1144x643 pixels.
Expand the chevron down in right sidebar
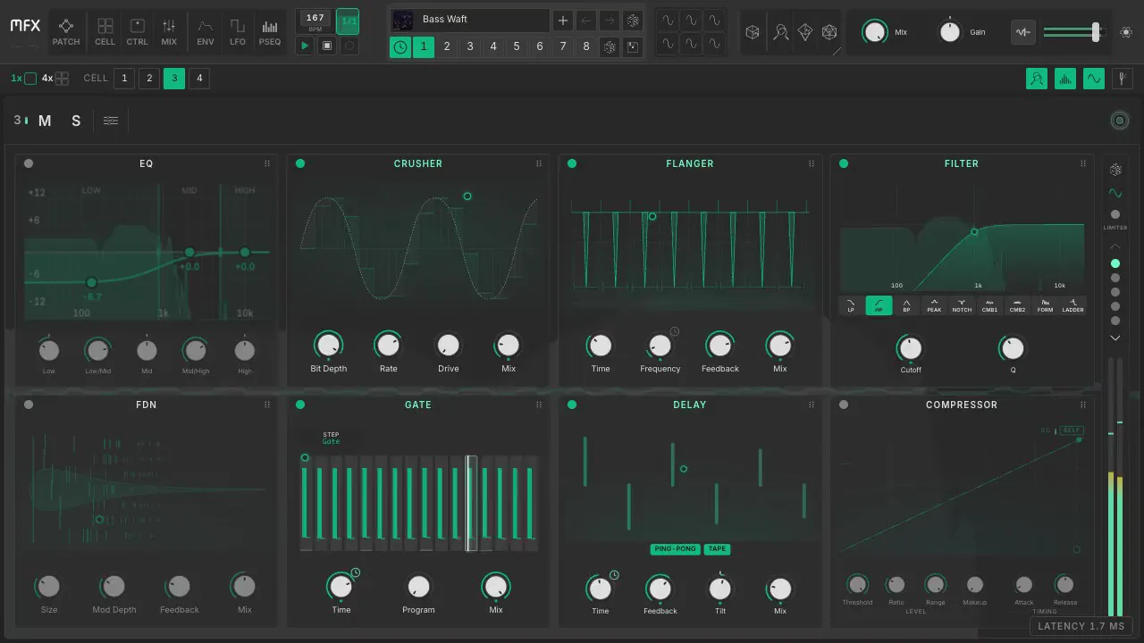(x=1115, y=338)
